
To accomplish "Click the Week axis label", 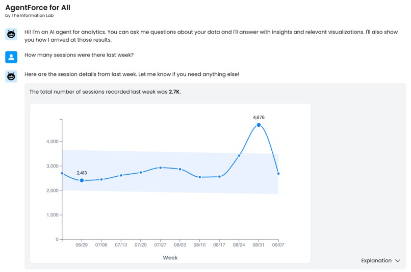I will [x=170, y=258].
